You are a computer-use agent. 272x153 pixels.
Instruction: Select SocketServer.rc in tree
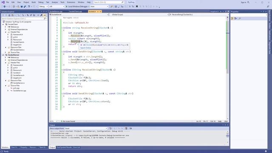(x=19, y=83)
